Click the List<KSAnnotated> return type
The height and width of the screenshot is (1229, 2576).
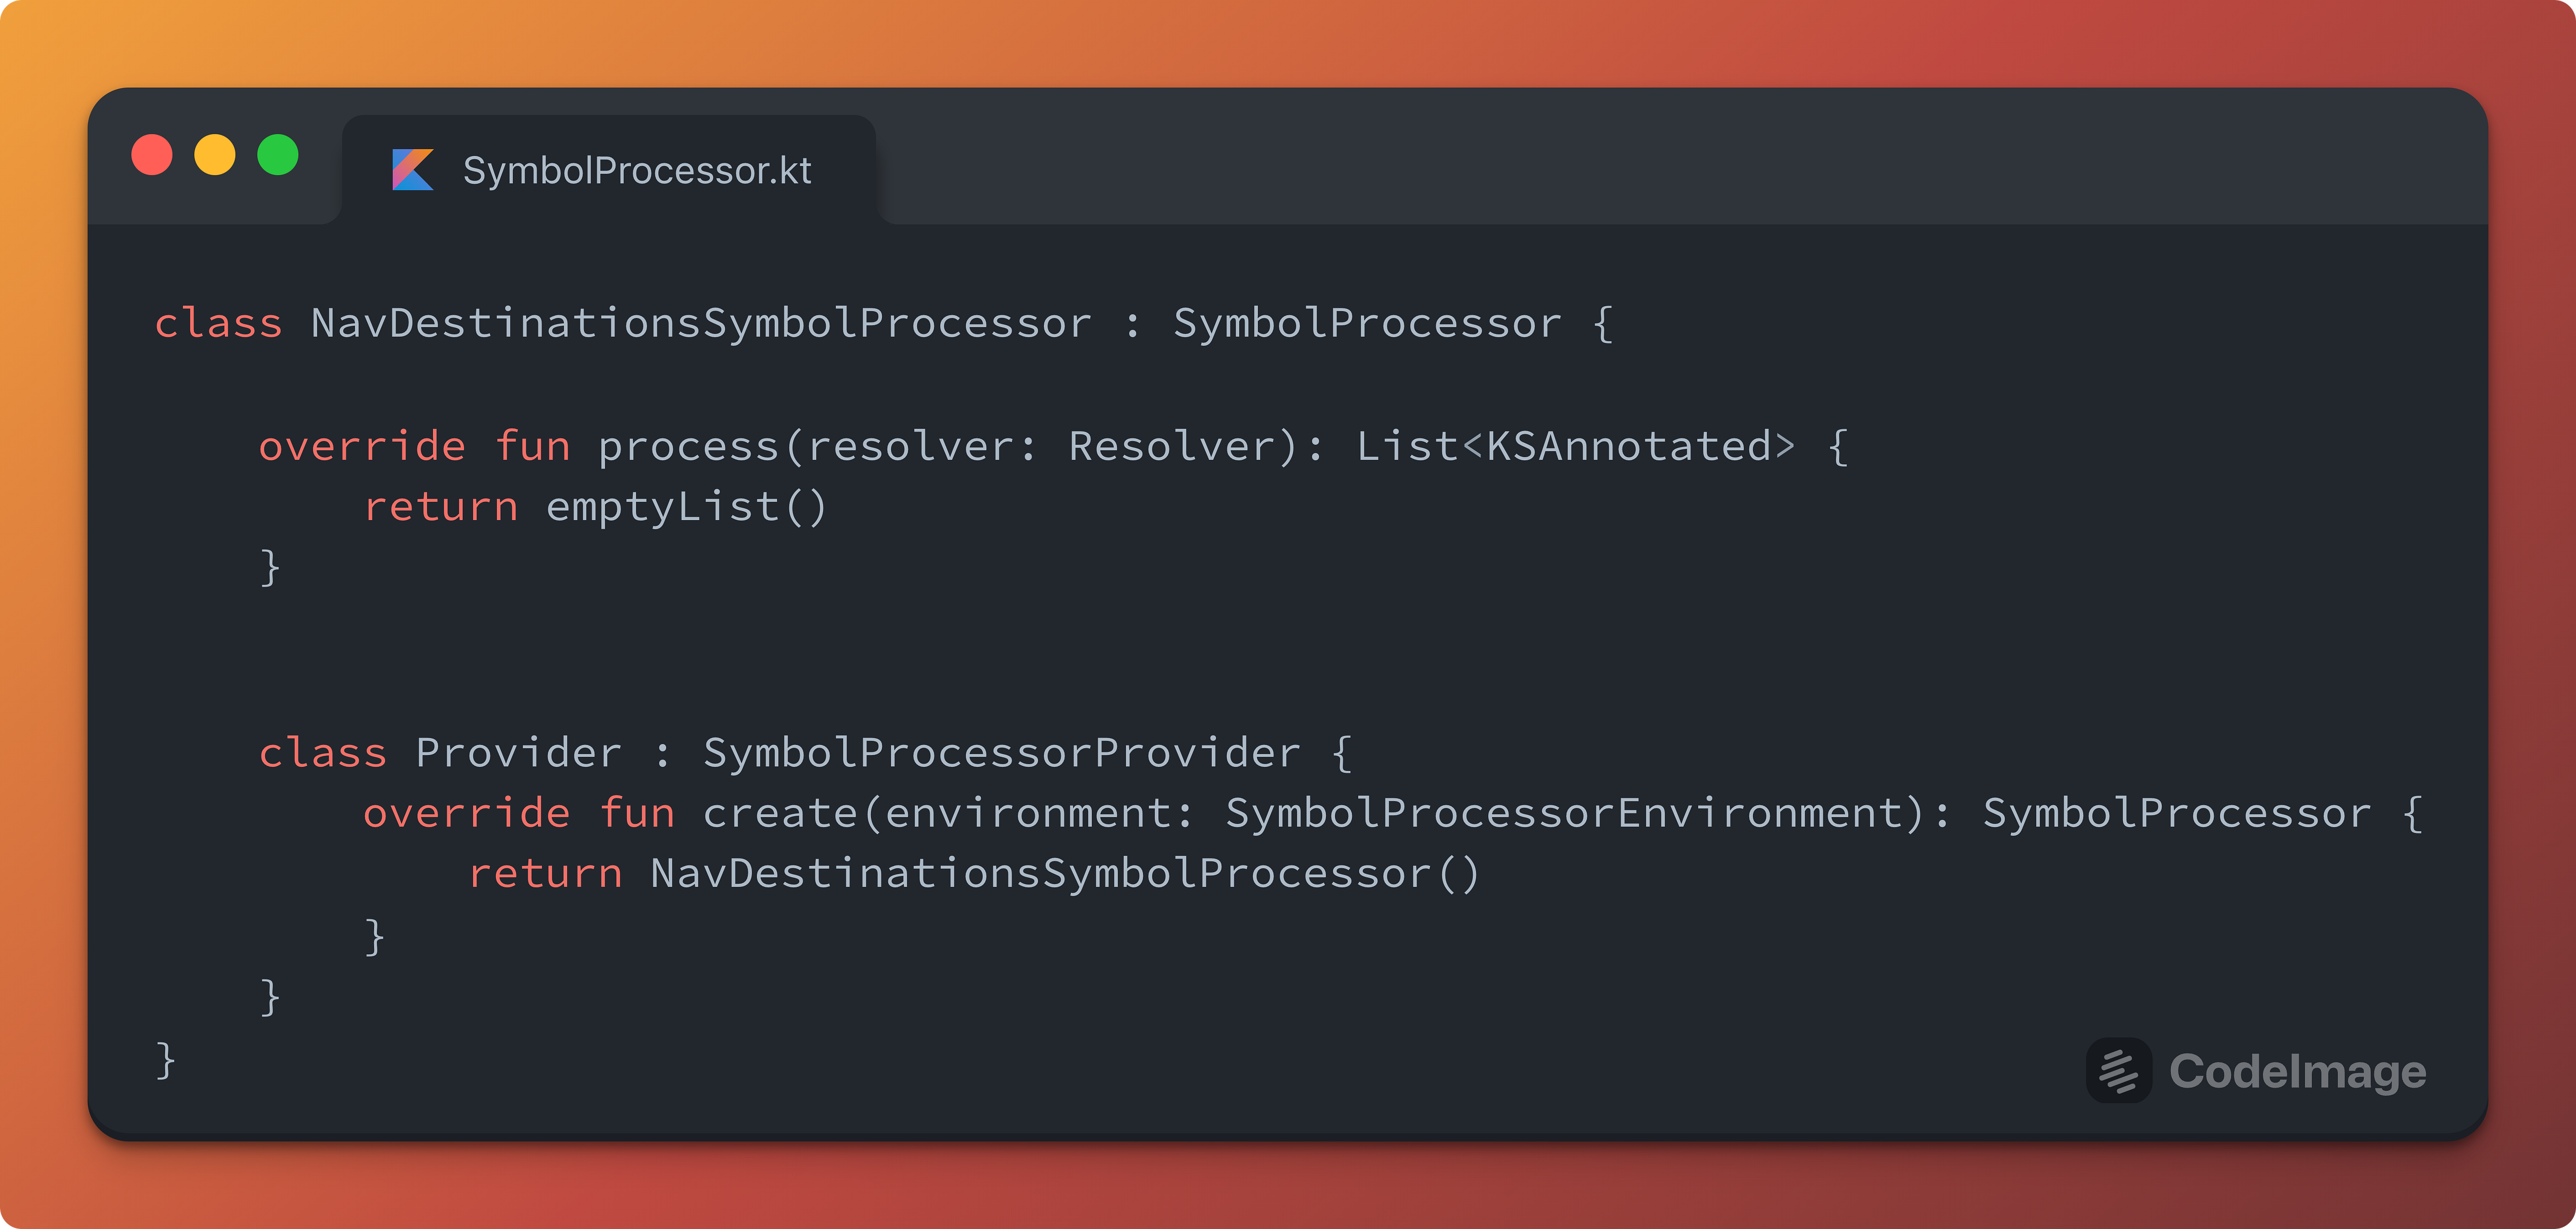pos(1575,446)
